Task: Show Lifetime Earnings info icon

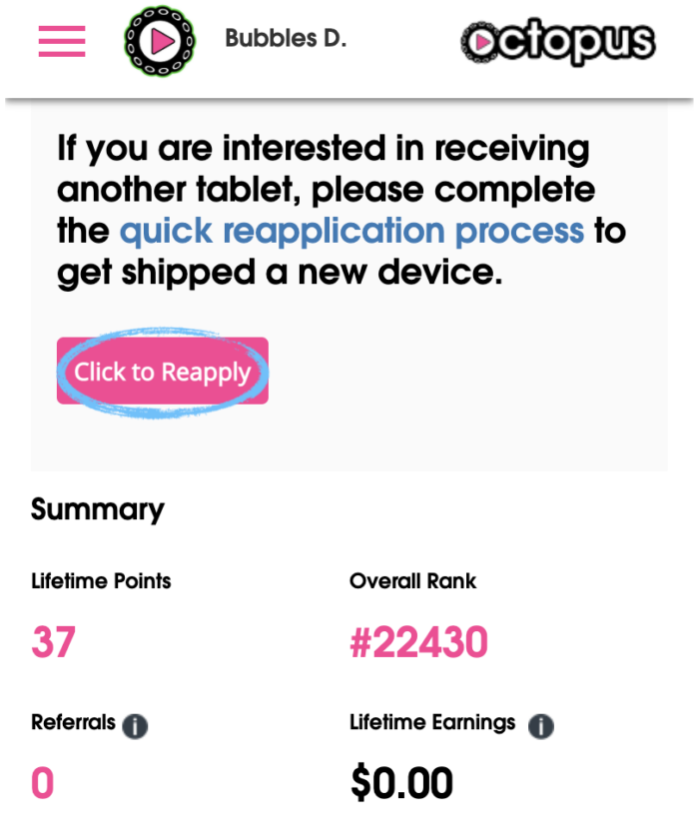Action: click(541, 726)
